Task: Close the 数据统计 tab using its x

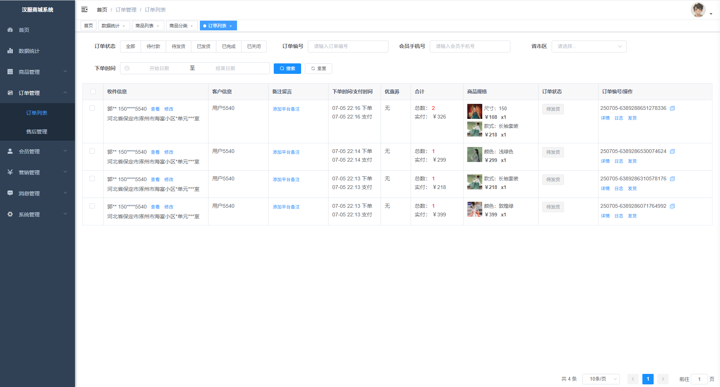Action: 124,26
